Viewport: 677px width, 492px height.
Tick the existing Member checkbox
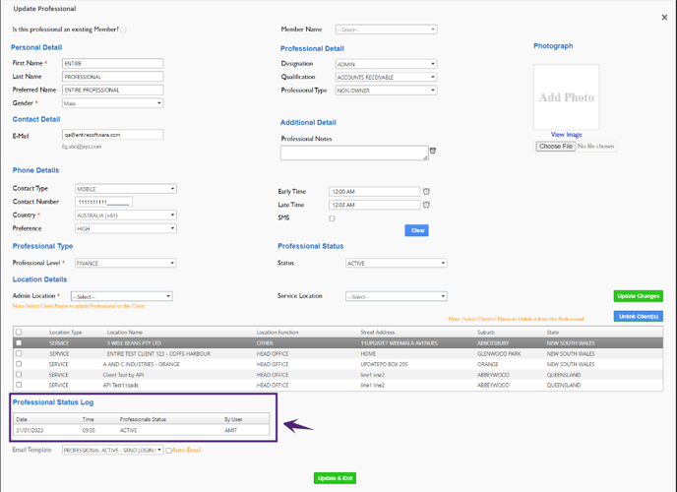click(123, 30)
